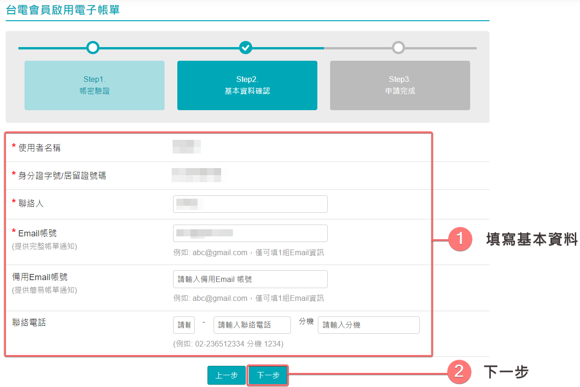580x387 pixels.
Task: Go back with the 上一步 button
Action: [226, 375]
